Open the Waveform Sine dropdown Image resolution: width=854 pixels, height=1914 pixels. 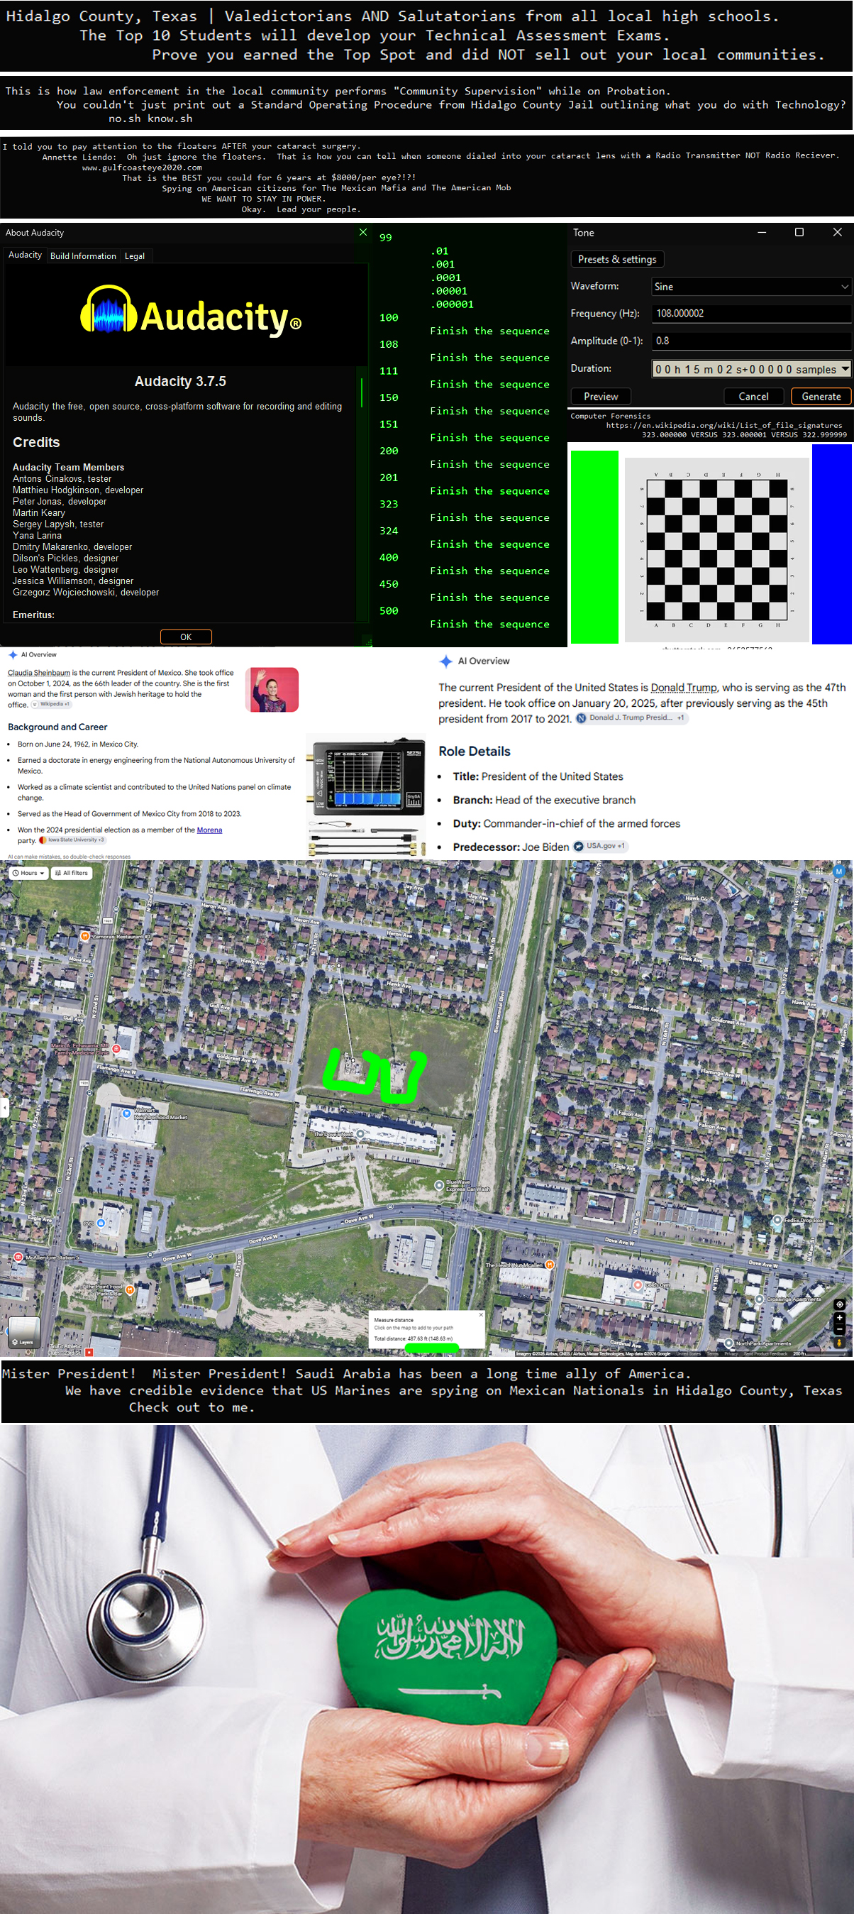point(750,287)
